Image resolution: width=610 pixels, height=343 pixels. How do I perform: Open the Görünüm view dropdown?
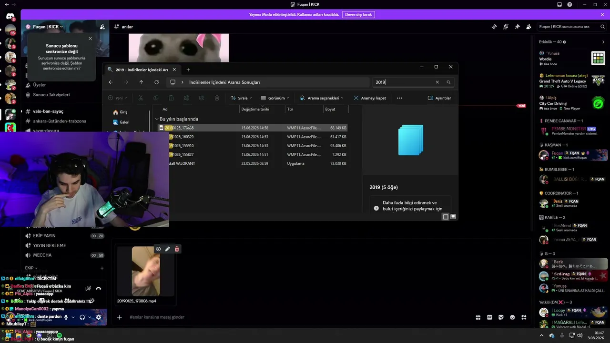click(x=275, y=98)
